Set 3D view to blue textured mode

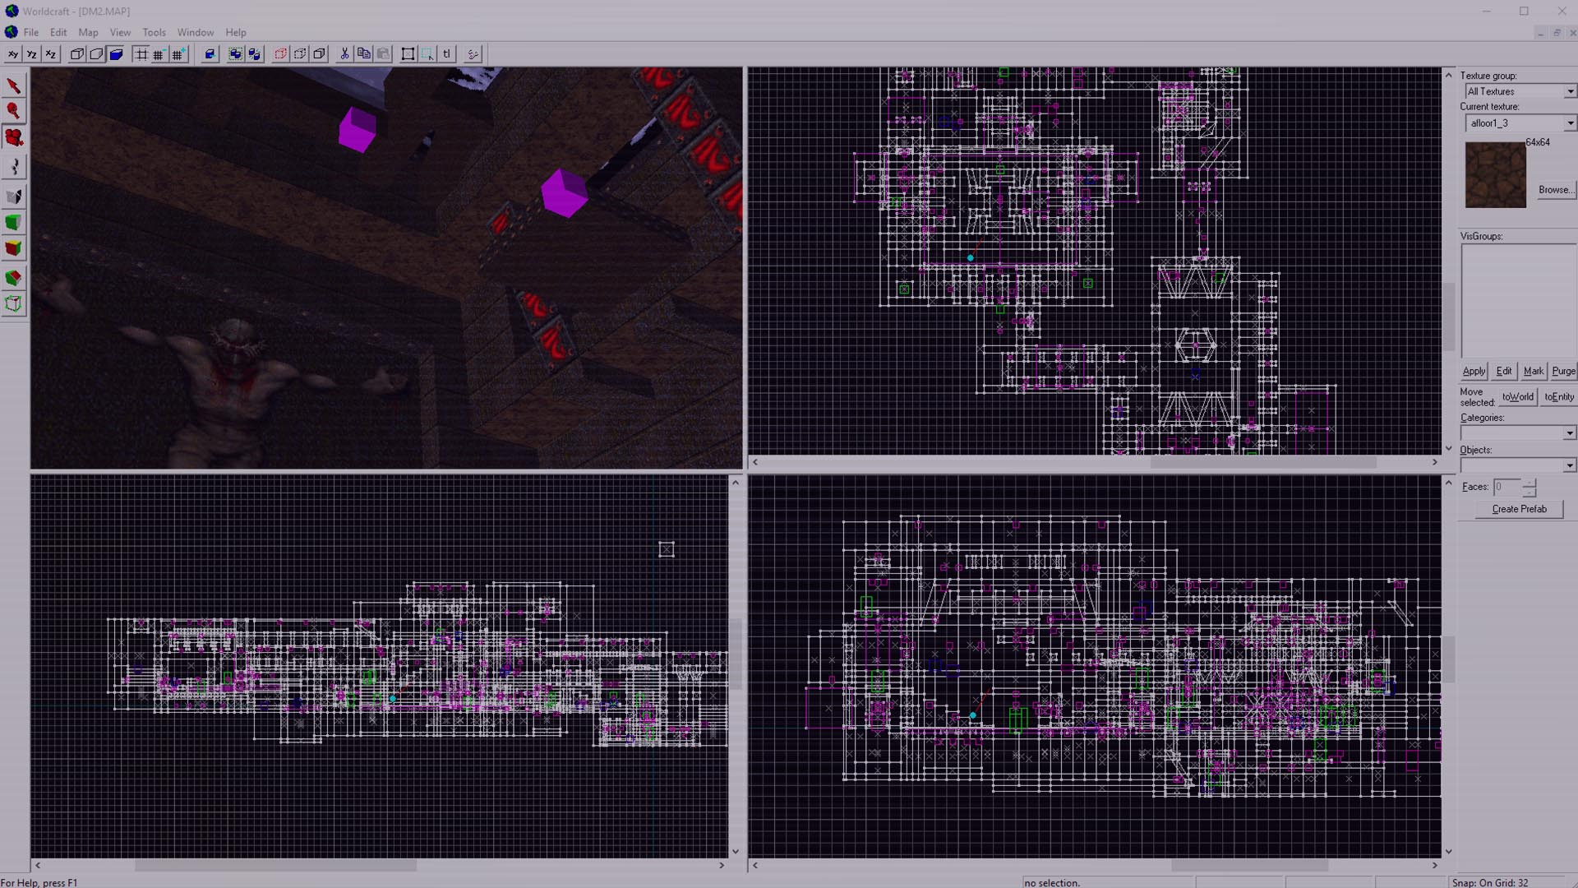tap(116, 54)
